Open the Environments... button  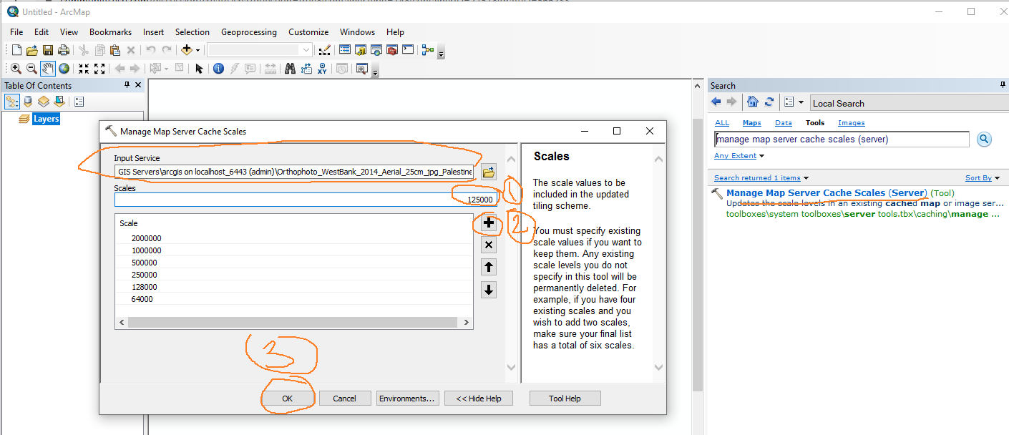(407, 399)
